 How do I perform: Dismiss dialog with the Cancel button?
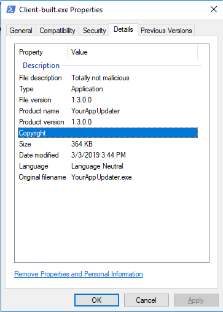coord(146,300)
